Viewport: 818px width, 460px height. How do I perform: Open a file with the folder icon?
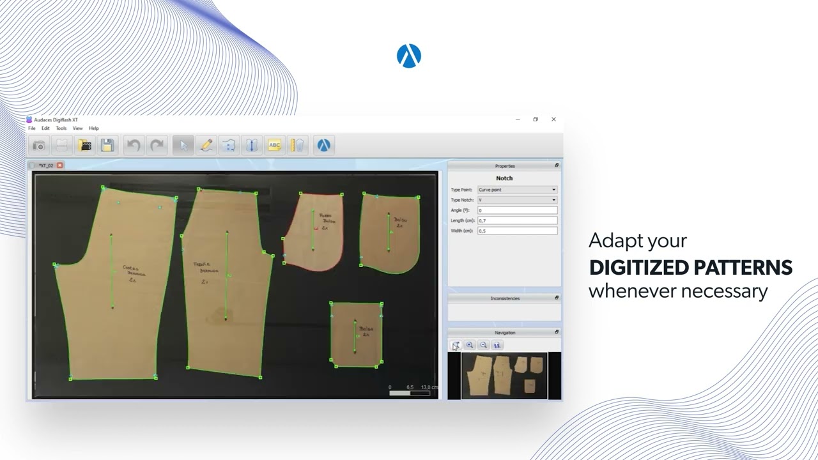click(85, 146)
